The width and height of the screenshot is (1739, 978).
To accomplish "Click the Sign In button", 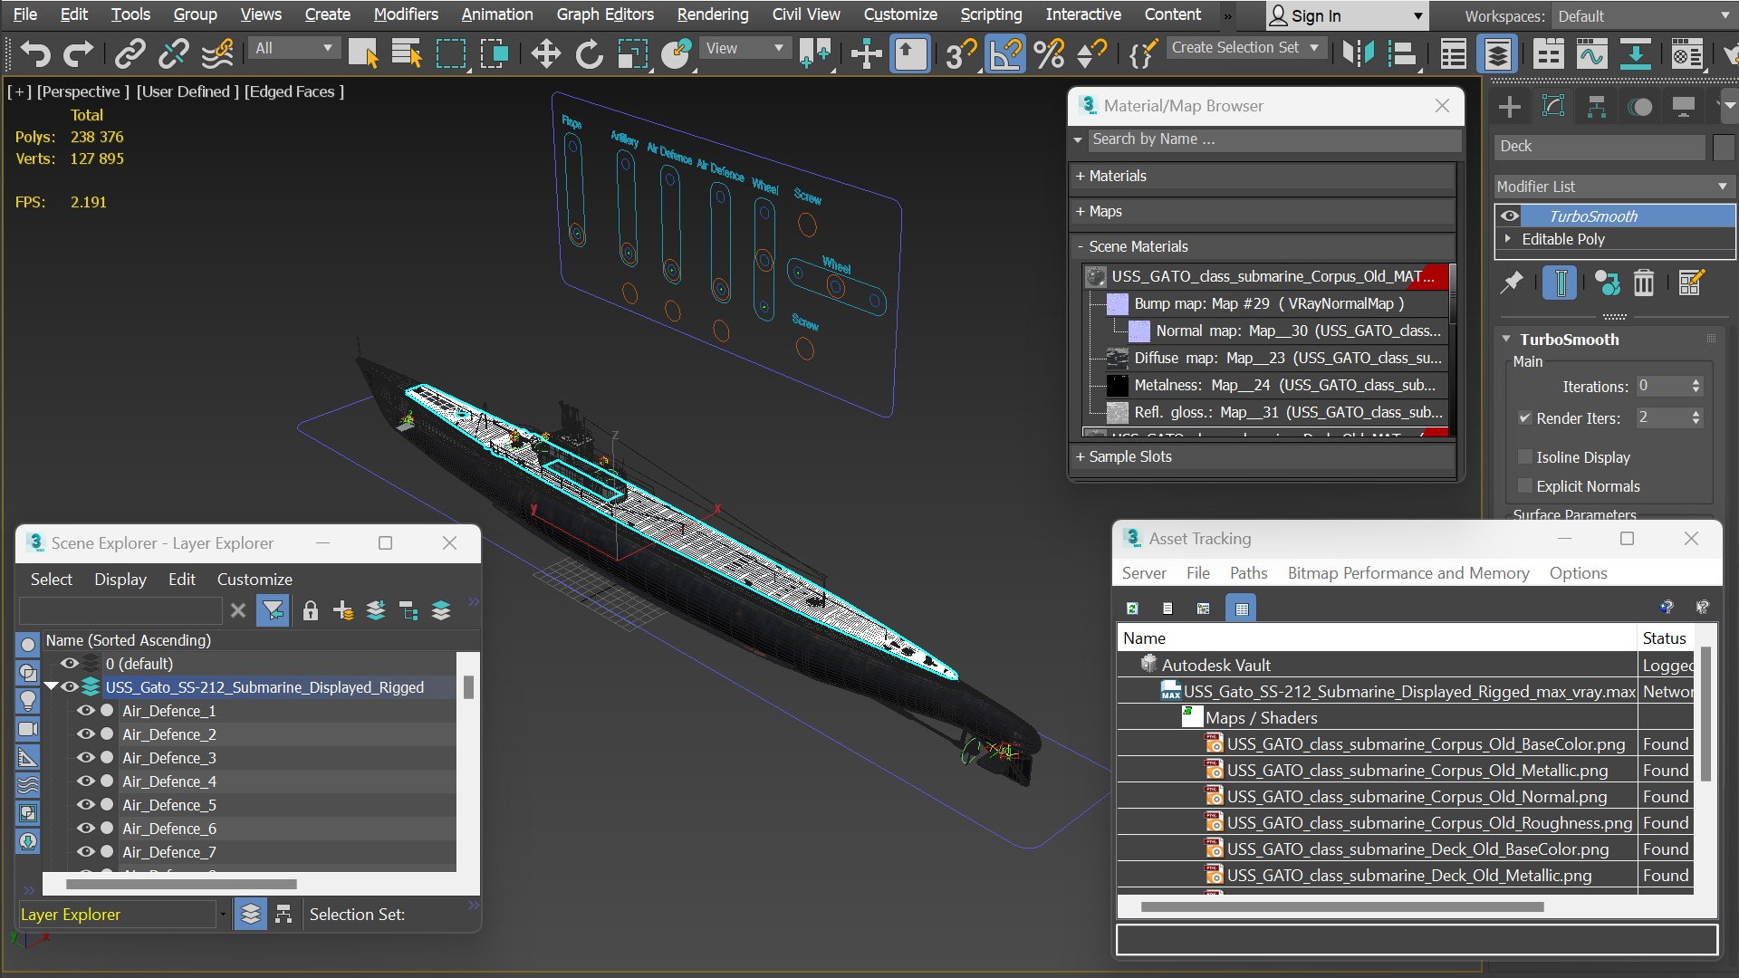I will 1347,15.
